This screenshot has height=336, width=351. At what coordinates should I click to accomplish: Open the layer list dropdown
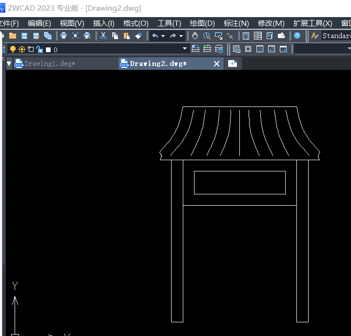[x=184, y=48]
